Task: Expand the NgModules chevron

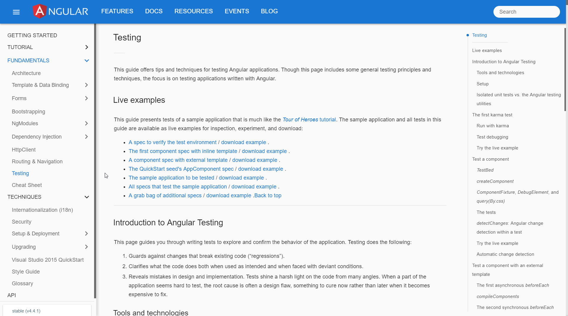Action: tap(86, 123)
